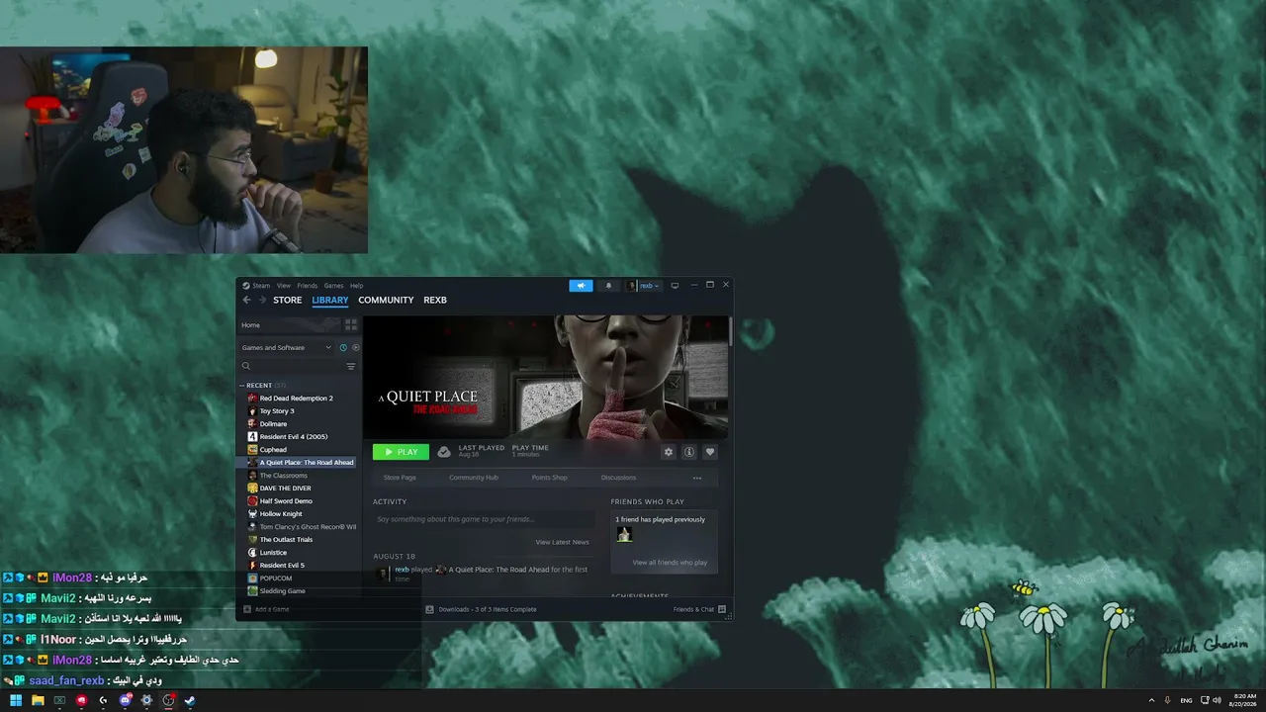Click View Latest News
1266x712 pixels.
click(562, 542)
